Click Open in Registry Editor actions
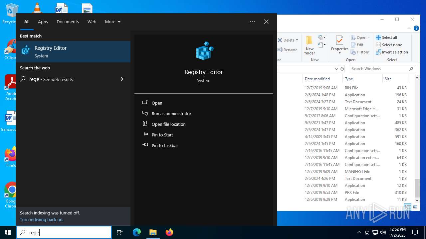The height and width of the screenshot is (239, 426). click(157, 103)
